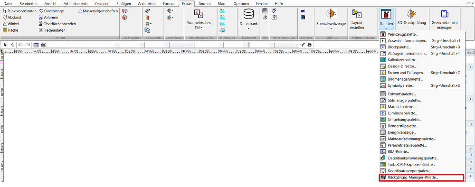Image resolution: width=475 pixels, height=187 pixels.
Task: Select the Volumen query tool
Action: click(x=48, y=18)
